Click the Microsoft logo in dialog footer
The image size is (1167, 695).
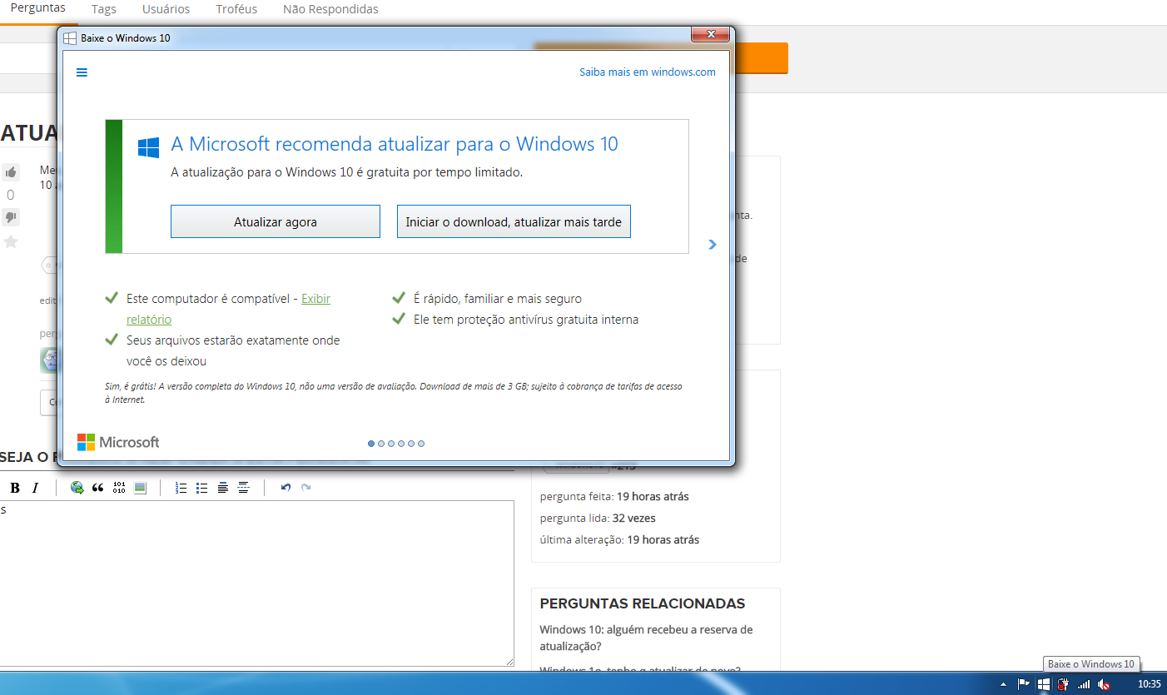[118, 442]
